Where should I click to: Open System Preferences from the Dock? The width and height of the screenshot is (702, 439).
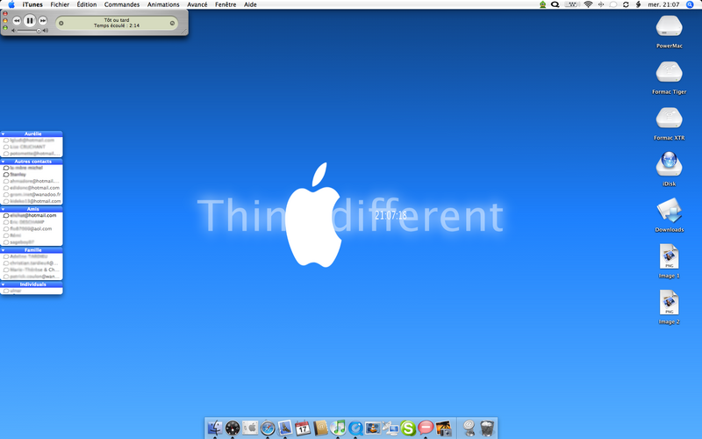(250, 428)
